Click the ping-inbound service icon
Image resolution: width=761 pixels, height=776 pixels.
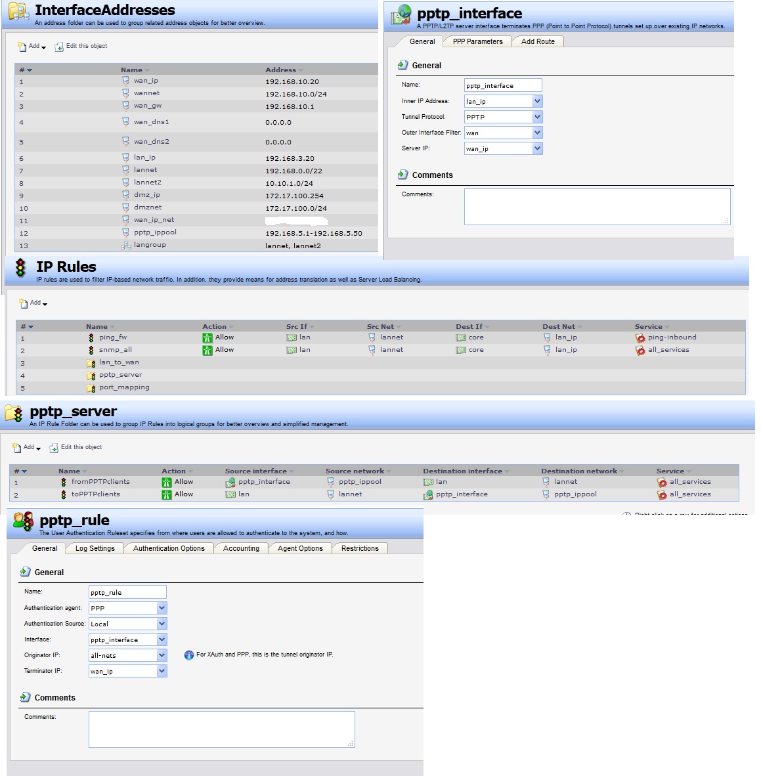640,338
